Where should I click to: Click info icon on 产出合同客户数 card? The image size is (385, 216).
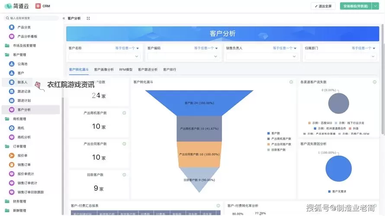124,144
